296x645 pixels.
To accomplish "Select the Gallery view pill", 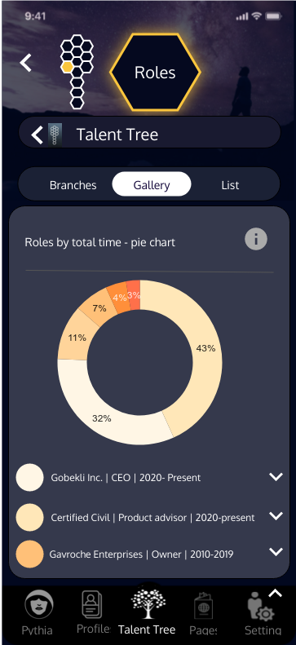I will pos(152,184).
